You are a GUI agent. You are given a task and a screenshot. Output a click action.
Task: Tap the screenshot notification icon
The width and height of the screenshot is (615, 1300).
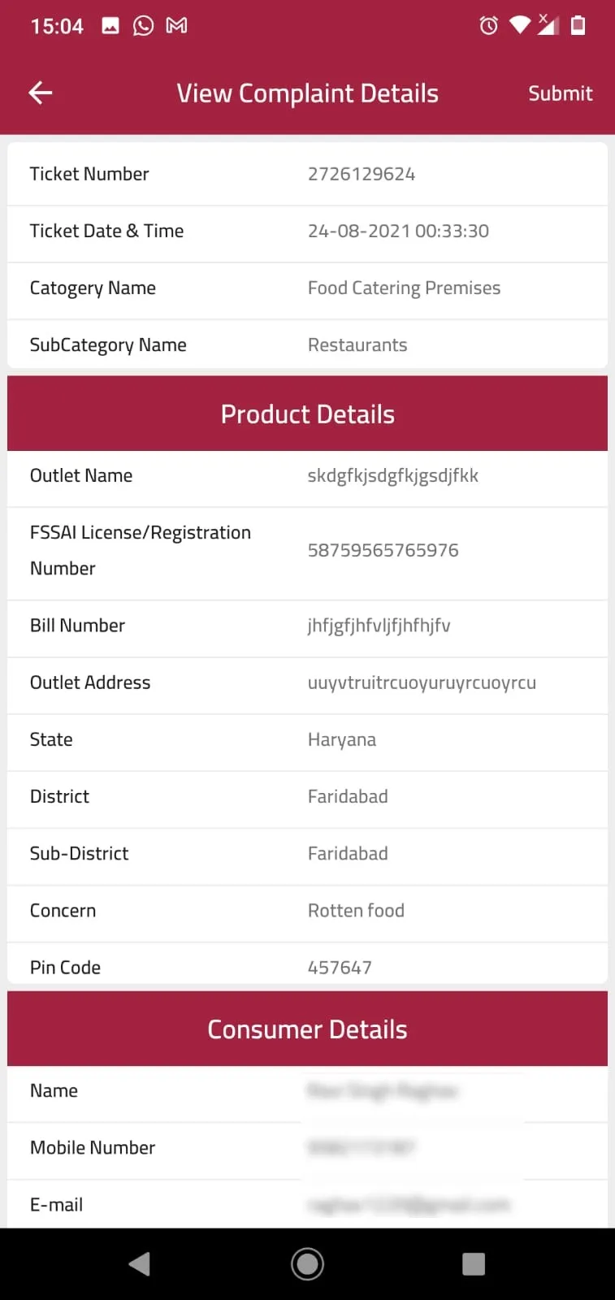pos(110,25)
